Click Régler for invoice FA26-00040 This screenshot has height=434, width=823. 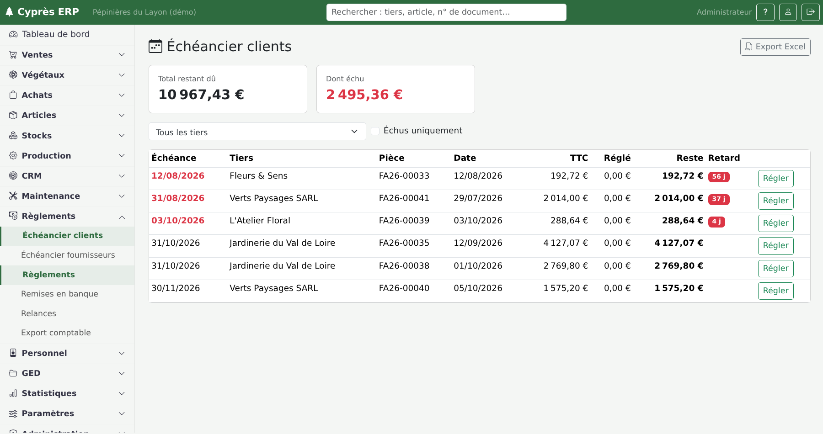pyautogui.click(x=775, y=291)
